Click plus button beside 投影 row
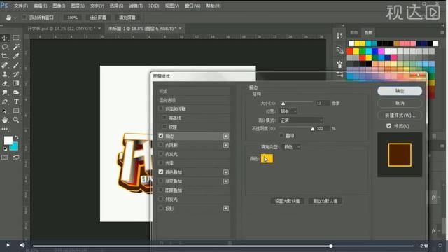 coord(225,209)
